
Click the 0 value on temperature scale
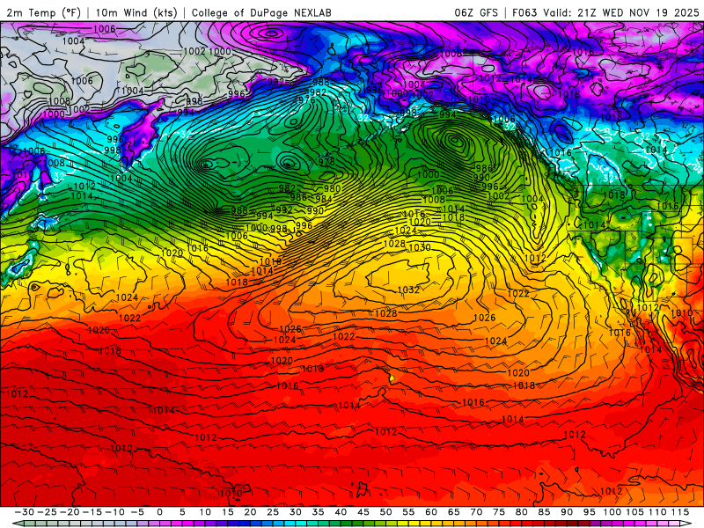(x=160, y=512)
